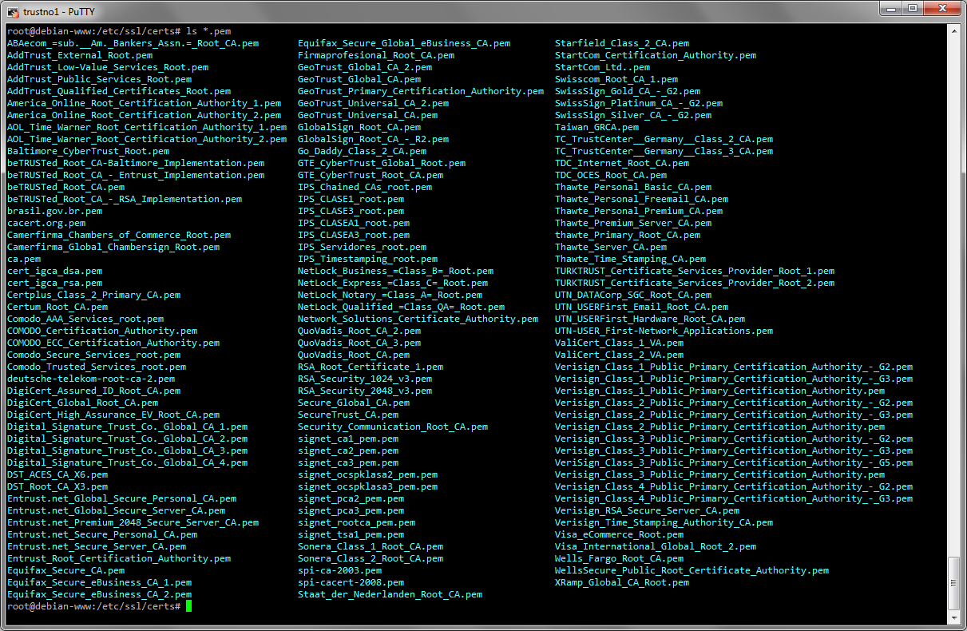Click "ABAecom_=sub.__Am._Bankers_Assn.=_Root_CA.pem" entry
The width and height of the screenshot is (967, 631).
(x=133, y=43)
